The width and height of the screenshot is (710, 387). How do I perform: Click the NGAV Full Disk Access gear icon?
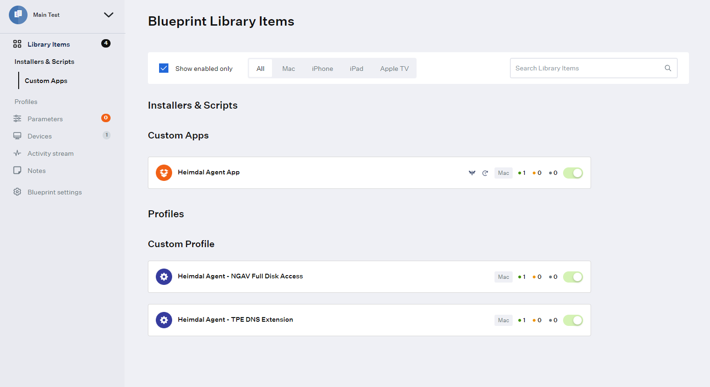click(x=164, y=276)
